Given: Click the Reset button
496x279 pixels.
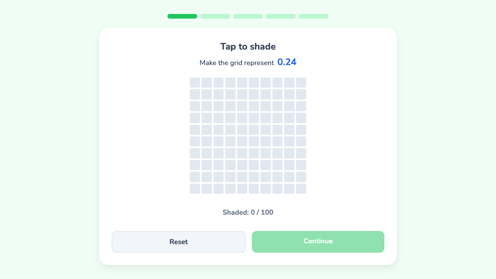Looking at the screenshot, I should point(179,242).
